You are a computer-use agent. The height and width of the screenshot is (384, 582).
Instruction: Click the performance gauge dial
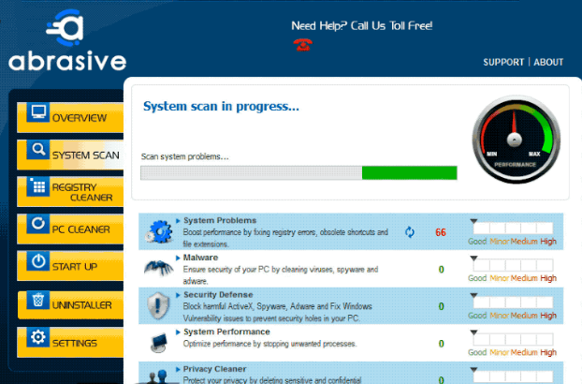pos(516,140)
